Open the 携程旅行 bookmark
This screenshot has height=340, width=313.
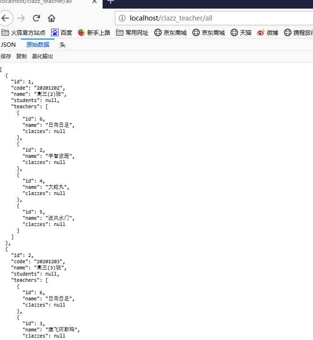point(299,33)
